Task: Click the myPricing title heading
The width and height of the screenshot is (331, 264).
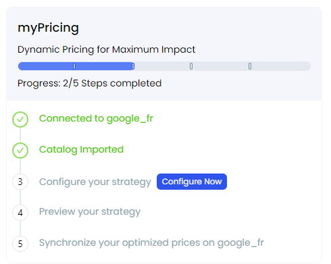Action: (x=48, y=28)
